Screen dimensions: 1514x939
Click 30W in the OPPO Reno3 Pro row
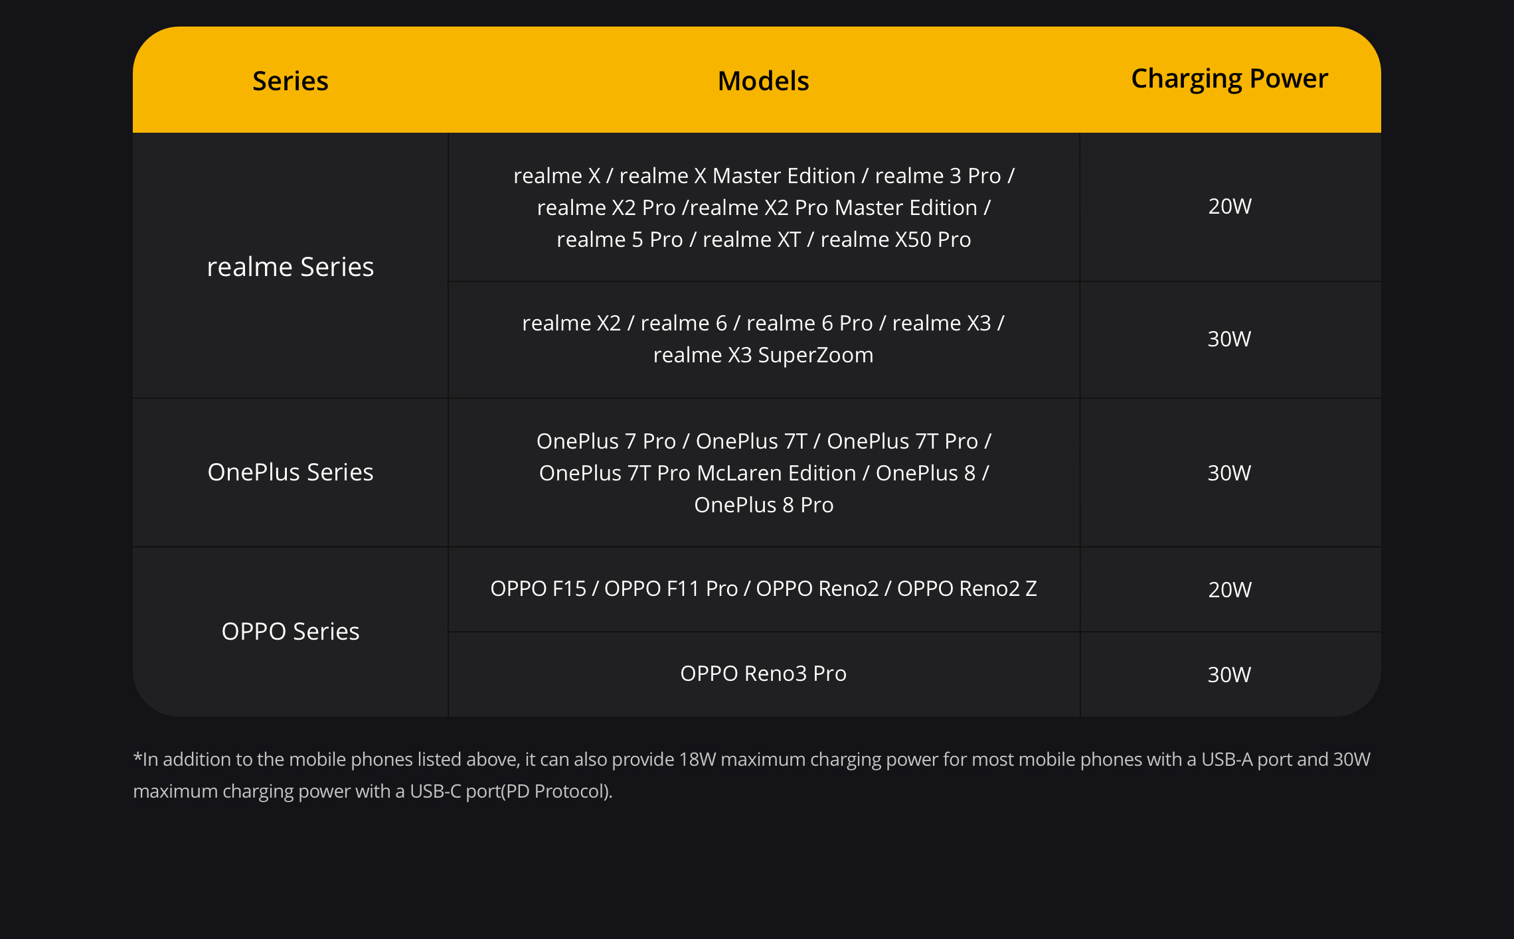coord(1229,675)
